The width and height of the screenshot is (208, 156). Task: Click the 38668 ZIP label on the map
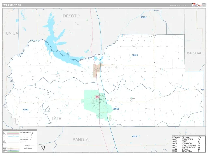point(116,109)
